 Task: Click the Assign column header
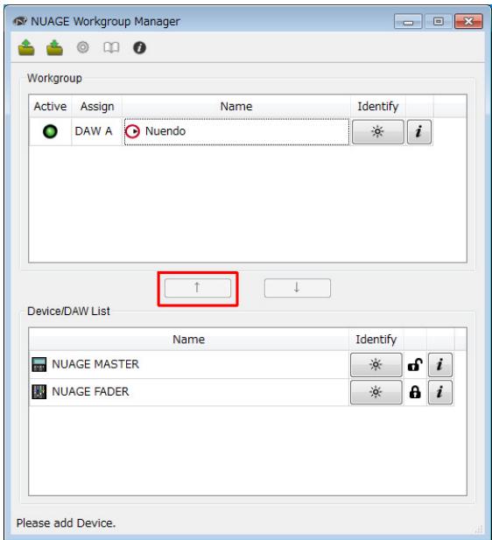click(x=97, y=106)
